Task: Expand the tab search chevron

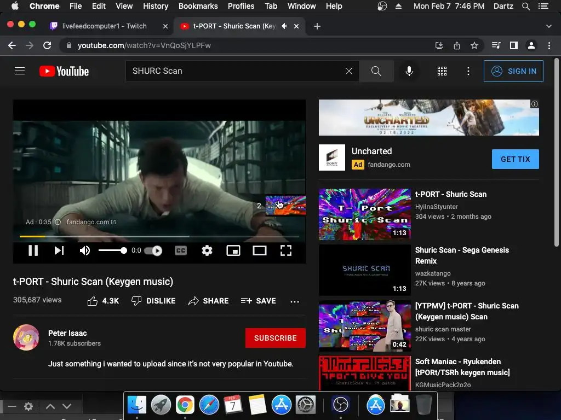Action: click(x=549, y=26)
